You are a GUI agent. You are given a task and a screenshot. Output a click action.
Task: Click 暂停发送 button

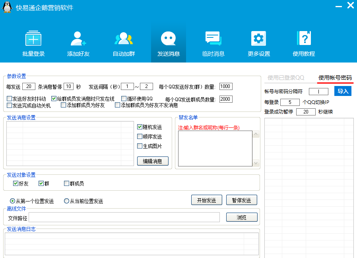coord(242,200)
